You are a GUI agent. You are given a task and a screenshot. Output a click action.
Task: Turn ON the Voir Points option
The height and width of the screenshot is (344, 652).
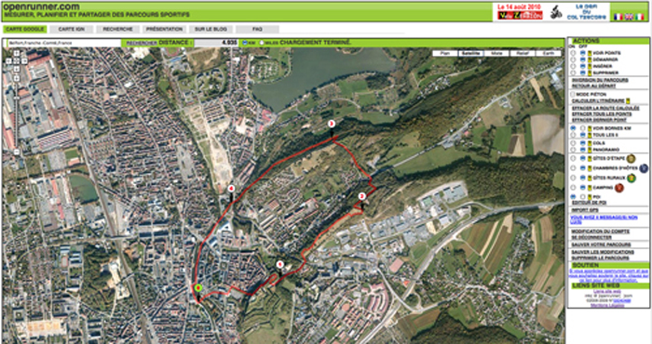click(573, 53)
